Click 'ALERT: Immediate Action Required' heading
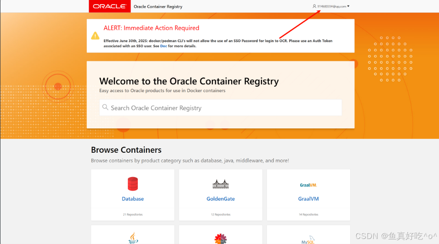The width and height of the screenshot is (439, 244). click(x=151, y=28)
